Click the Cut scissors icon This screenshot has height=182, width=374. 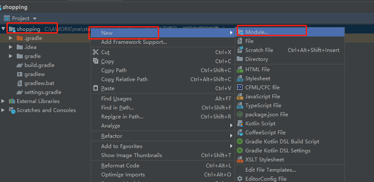tap(96, 52)
